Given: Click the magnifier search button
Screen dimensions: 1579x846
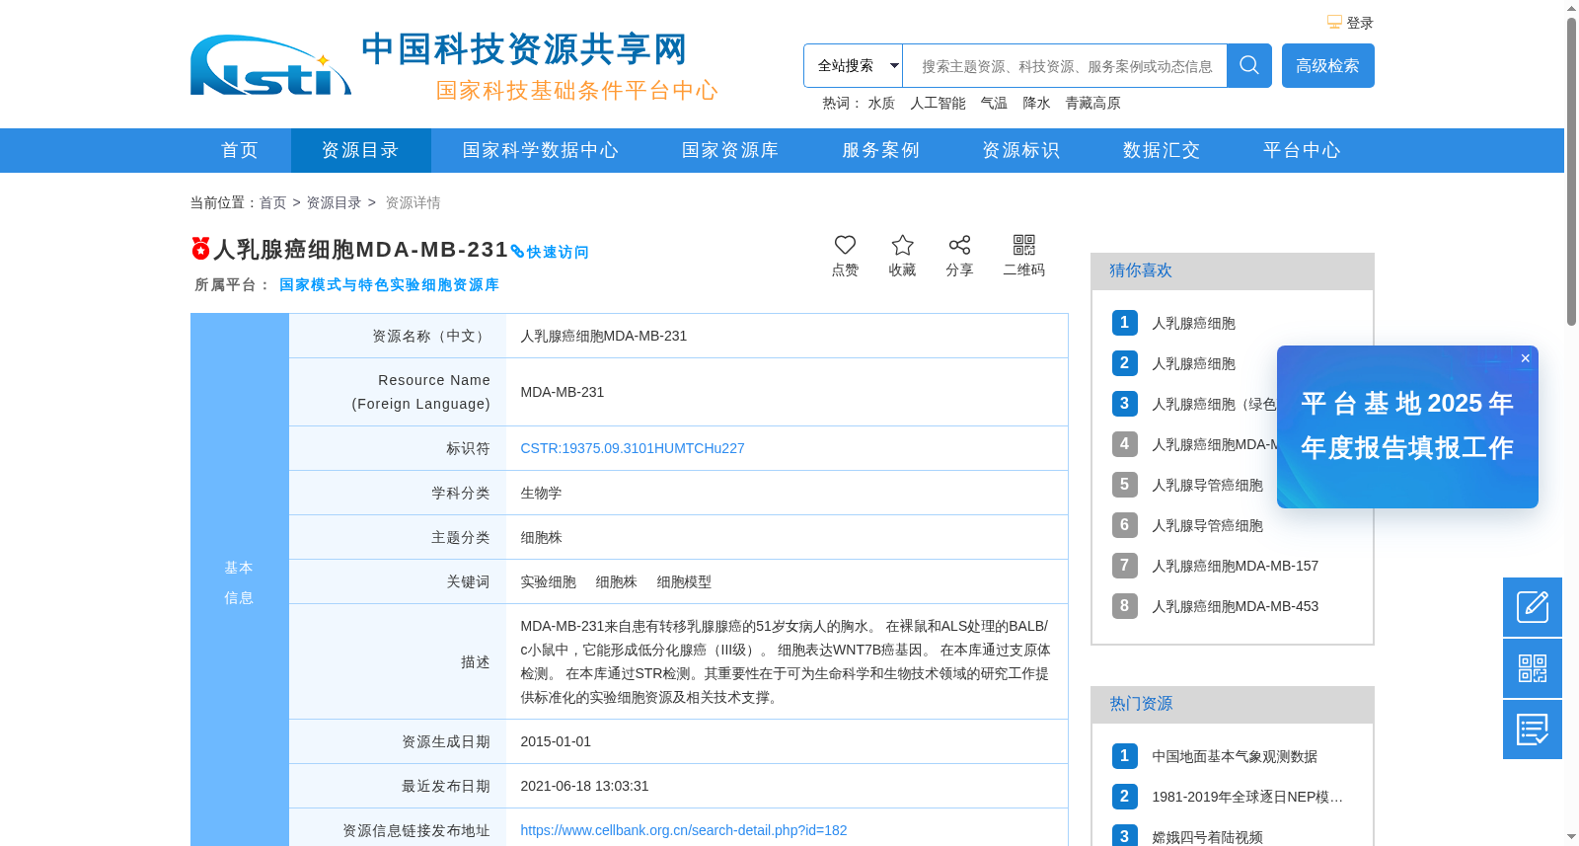Looking at the screenshot, I should point(1249,65).
